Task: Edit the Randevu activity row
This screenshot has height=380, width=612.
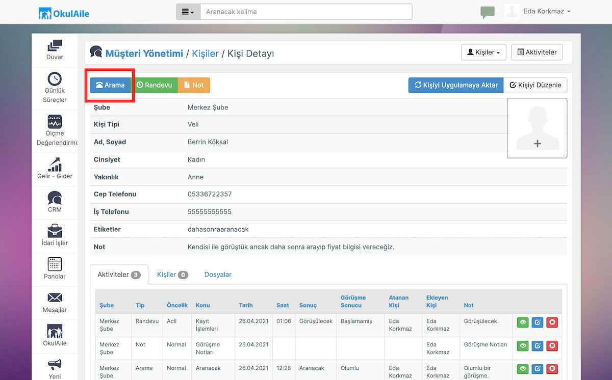Action: (538, 322)
